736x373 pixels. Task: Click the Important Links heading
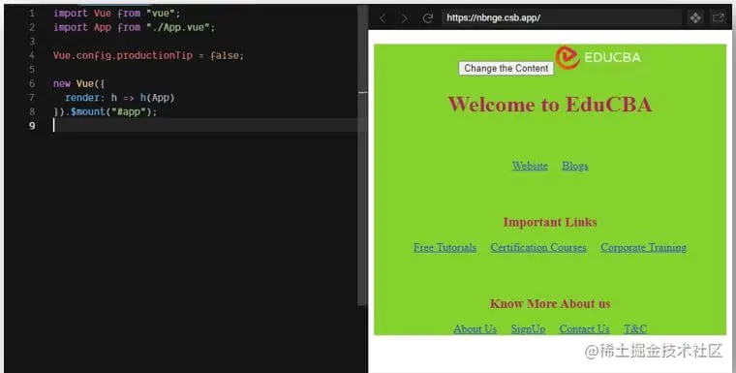550,222
